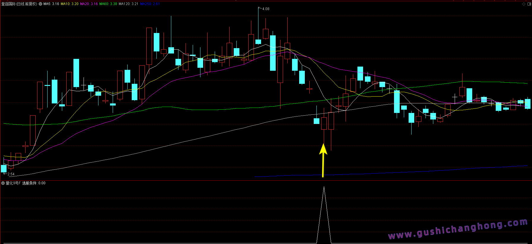The width and height of the screenshot is (532, 244).
Task: Click the magenta MA20: 3.16 label
Action: coord(89,4)
